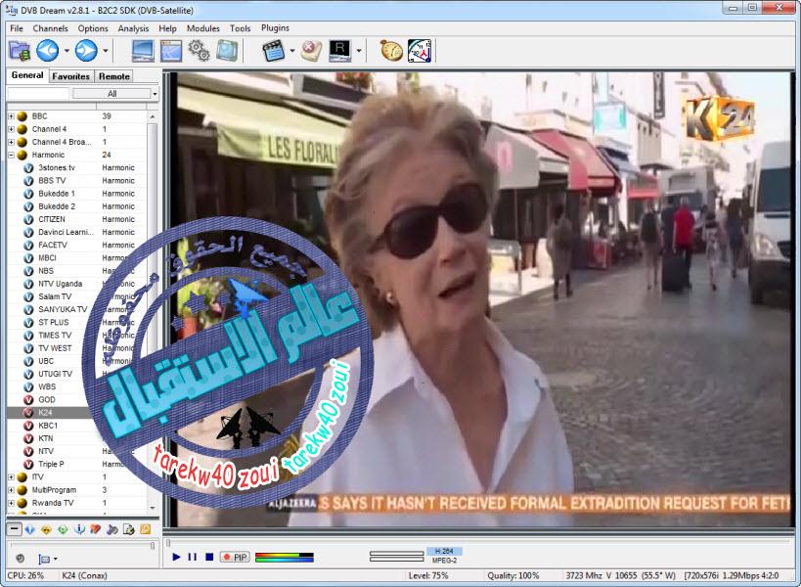Expand the Channel 4 provider group
The image size is (801, 587).
[x=11, y=129]
